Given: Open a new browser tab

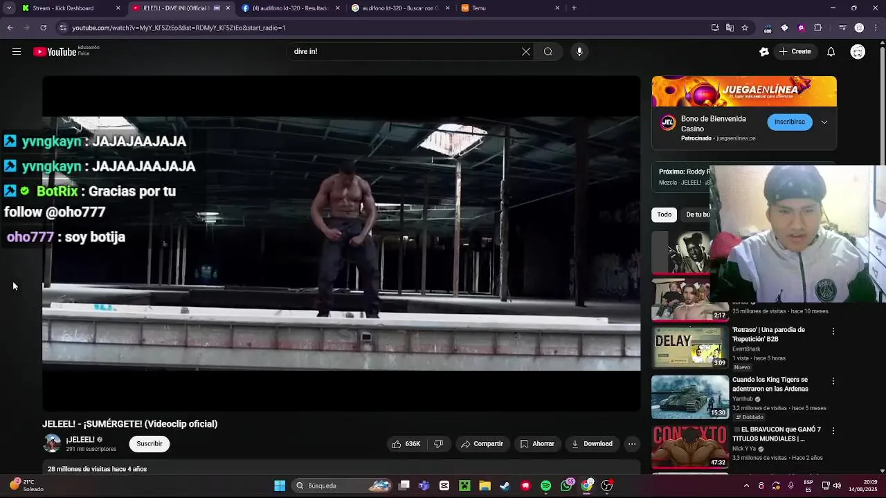Looking at the screenshot, I should pos(574,8).
